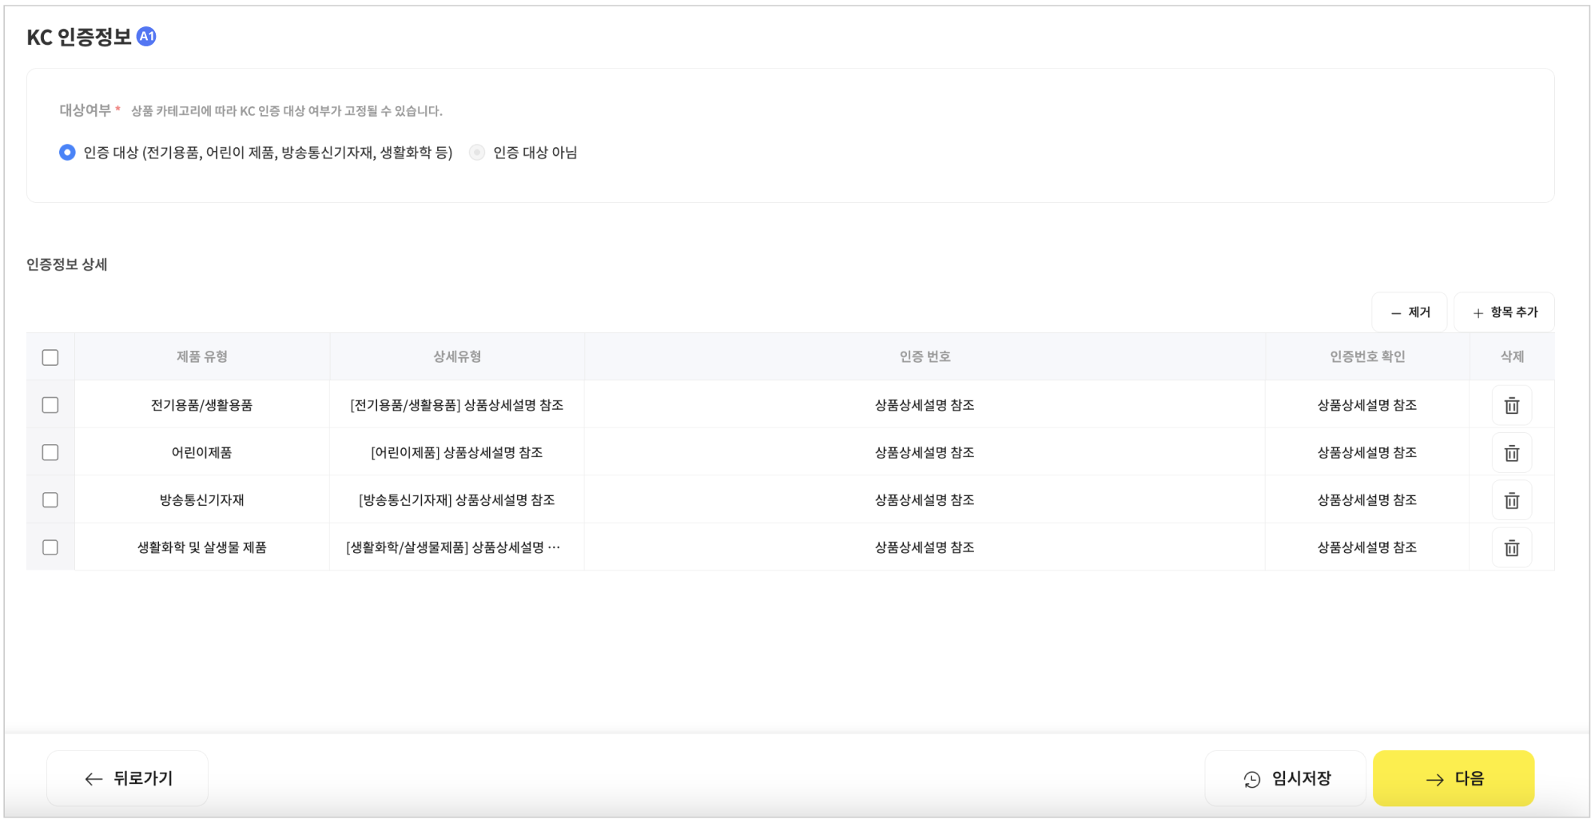Click the A1 badge next to KC 인증정보
The image size is (1595, 823).
[x=146, y=37]
